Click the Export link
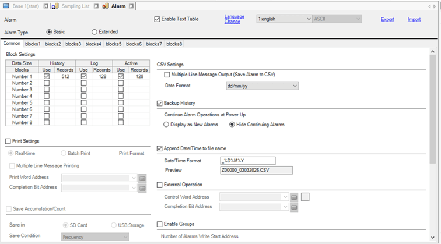This screenshot has height=244, width=441. click(387, 19)
